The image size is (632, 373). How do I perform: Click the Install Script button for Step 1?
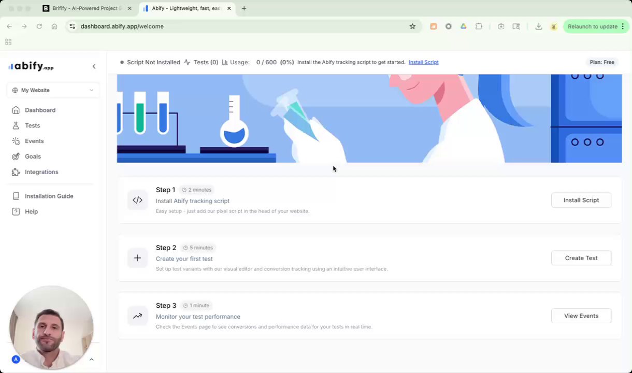(x=581, y=200)
